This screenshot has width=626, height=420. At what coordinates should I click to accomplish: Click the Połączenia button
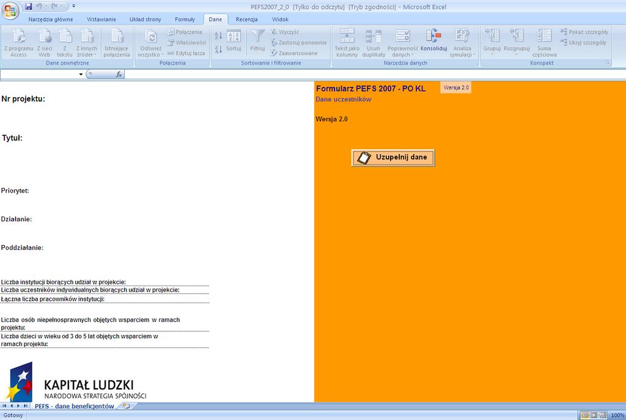click(185, 32)
